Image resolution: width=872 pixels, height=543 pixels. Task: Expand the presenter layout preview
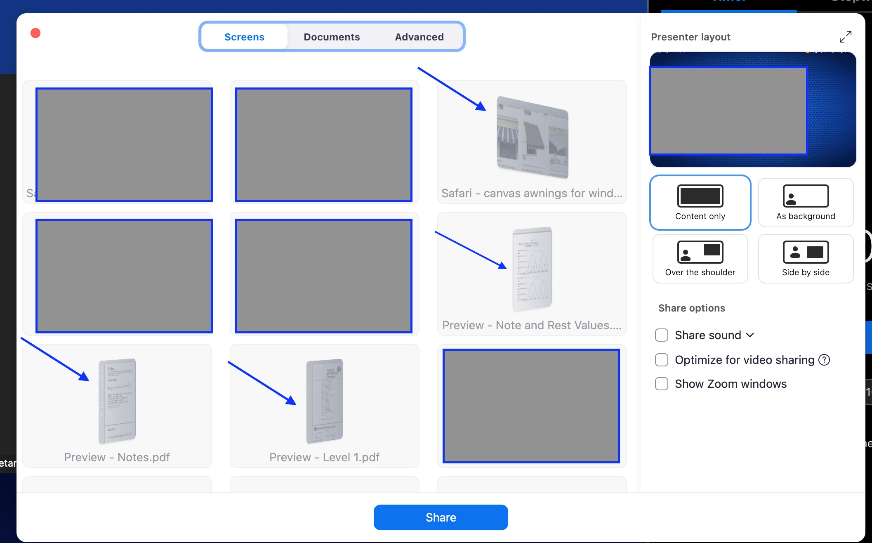(x=845, y=37)
